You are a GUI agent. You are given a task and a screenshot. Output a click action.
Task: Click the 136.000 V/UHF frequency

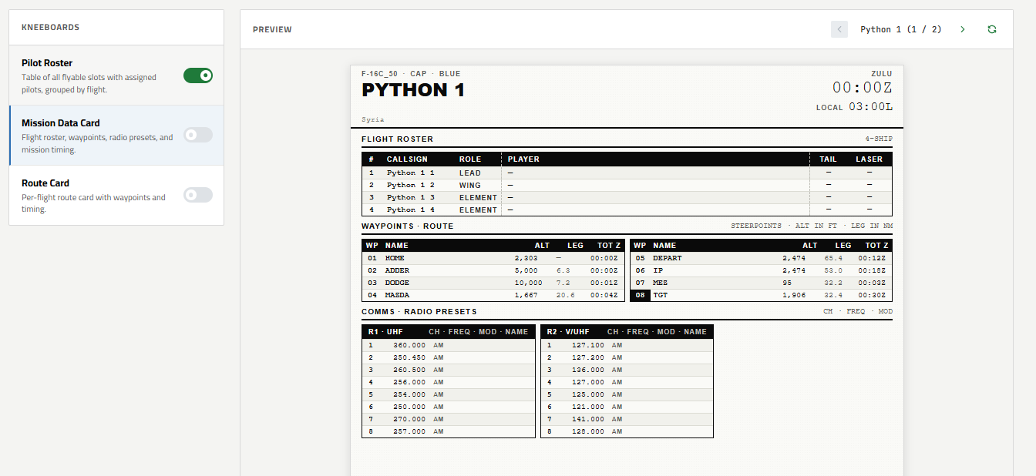(588, 370)
